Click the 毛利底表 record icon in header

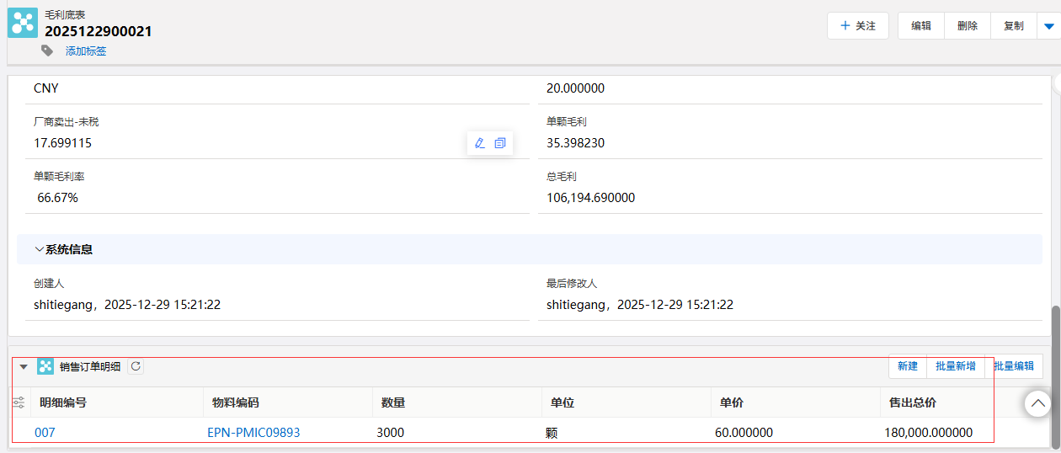coord(23,23)
